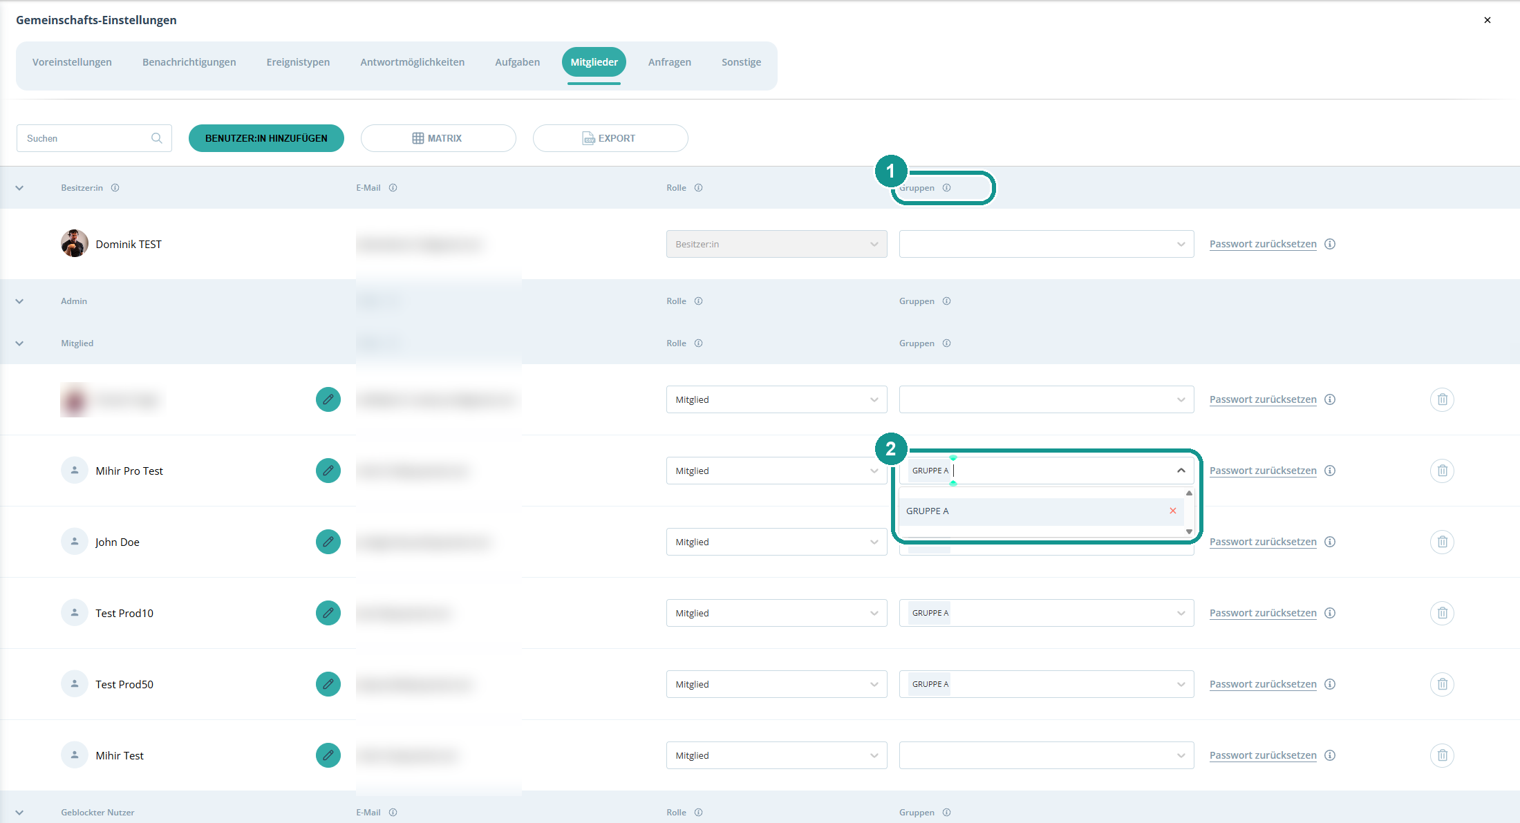
Task: Click info icon next to Rolle in owner header
Action: coord(699,188)
